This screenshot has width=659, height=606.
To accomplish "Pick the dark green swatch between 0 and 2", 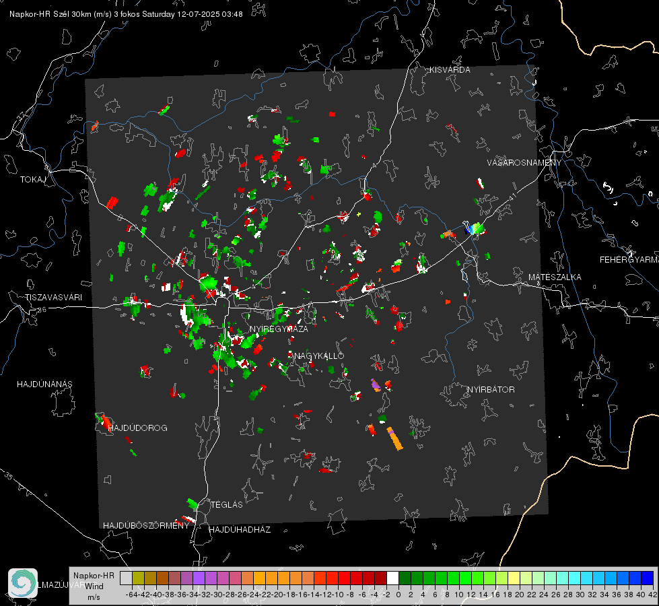I will 405,578.
